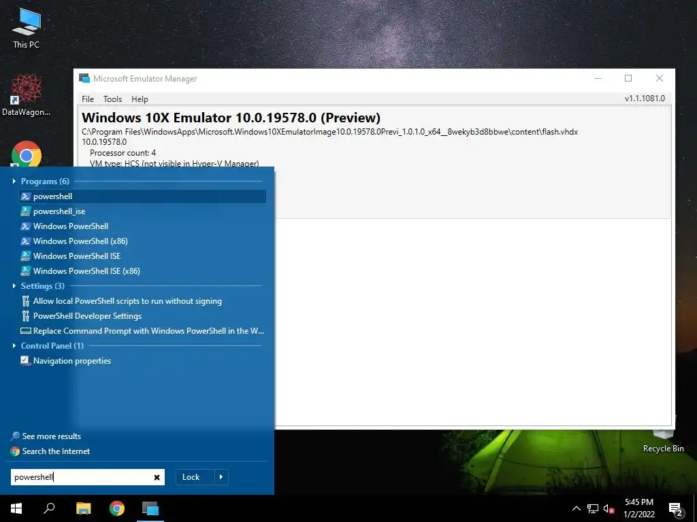The width and height of the screenshot is (697, 522).
Task: Open the File menu in Emulator Manager
Action: [x=88, y=99]
